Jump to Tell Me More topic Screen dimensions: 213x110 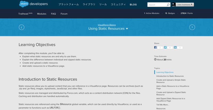tap(163, 105)
